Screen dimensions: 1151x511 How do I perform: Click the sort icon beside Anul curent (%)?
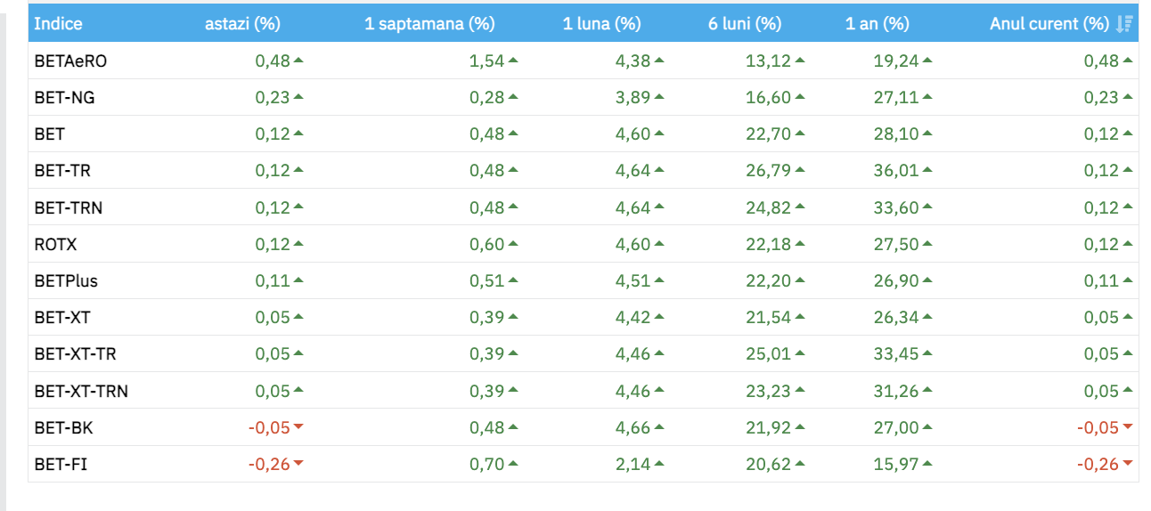(1124, 24)
